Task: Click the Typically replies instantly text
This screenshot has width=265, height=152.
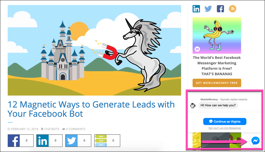Action: pos(234,99)
